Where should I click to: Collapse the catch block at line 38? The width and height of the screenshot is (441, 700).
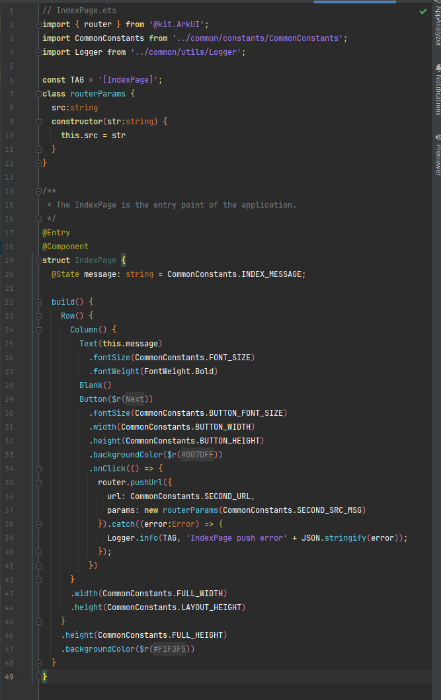[x=39, y=524]
